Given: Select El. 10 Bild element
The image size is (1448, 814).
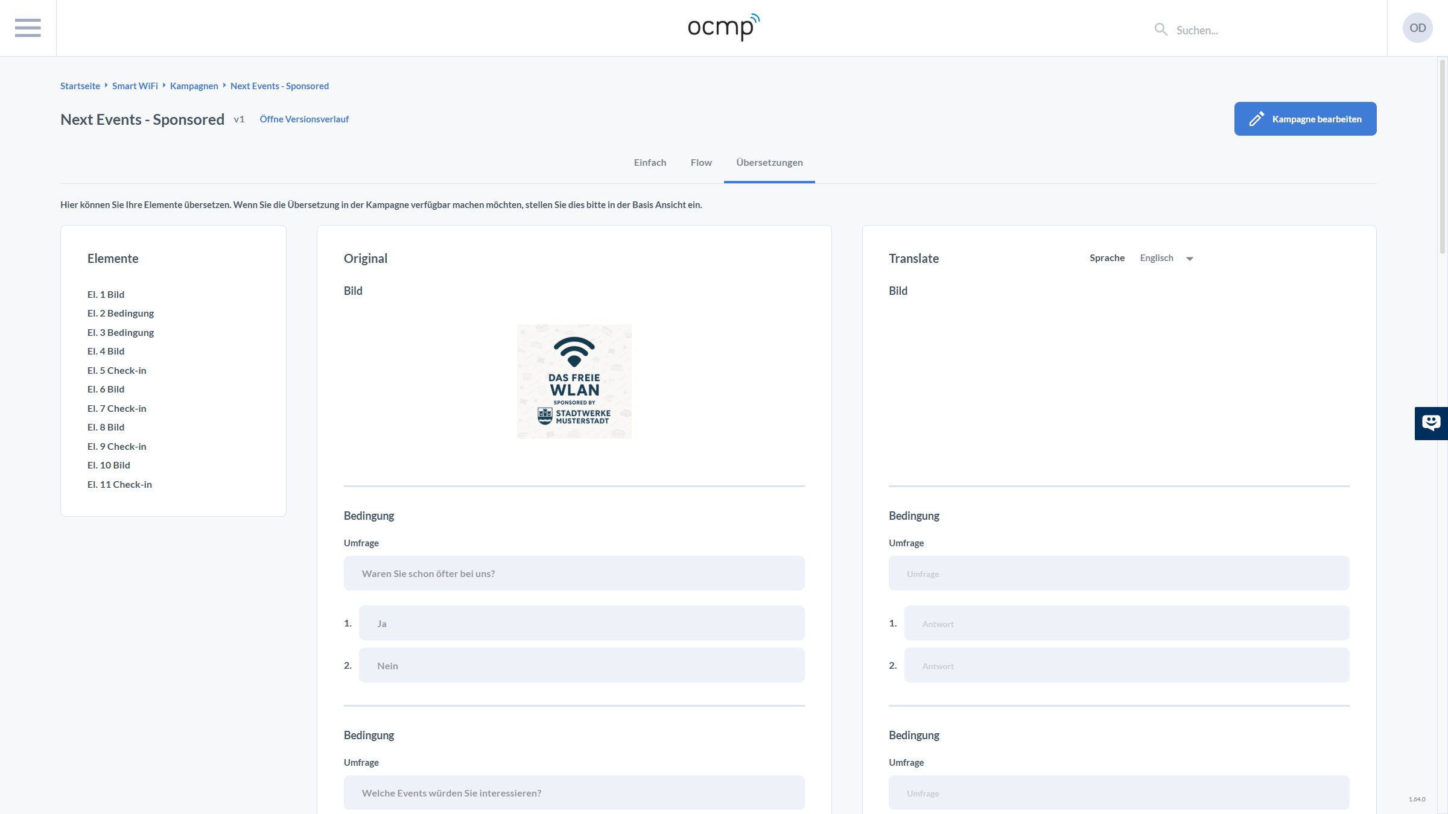Looking at the screenshot, I should coord(109,465).
